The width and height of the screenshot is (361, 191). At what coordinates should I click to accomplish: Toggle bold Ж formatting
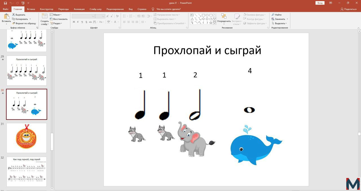74,22
